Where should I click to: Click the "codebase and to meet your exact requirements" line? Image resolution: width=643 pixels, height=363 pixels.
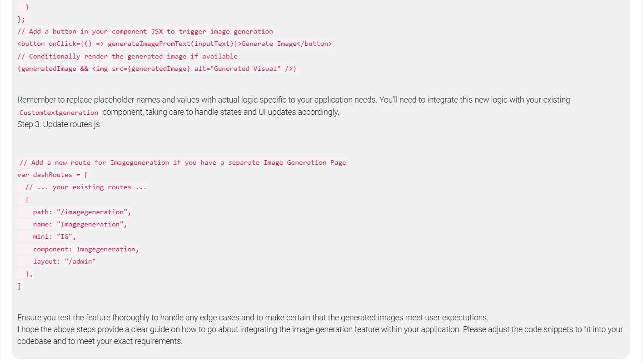pos(100,341)
